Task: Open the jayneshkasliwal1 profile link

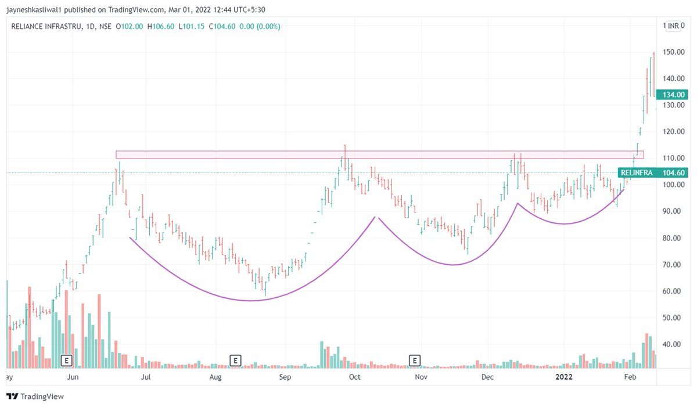Action: (x=34, y=9)
